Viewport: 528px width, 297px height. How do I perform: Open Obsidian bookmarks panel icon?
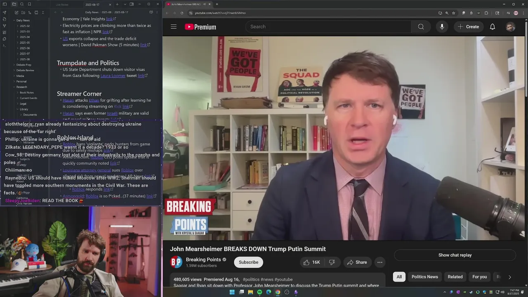[x=29, y=4]
